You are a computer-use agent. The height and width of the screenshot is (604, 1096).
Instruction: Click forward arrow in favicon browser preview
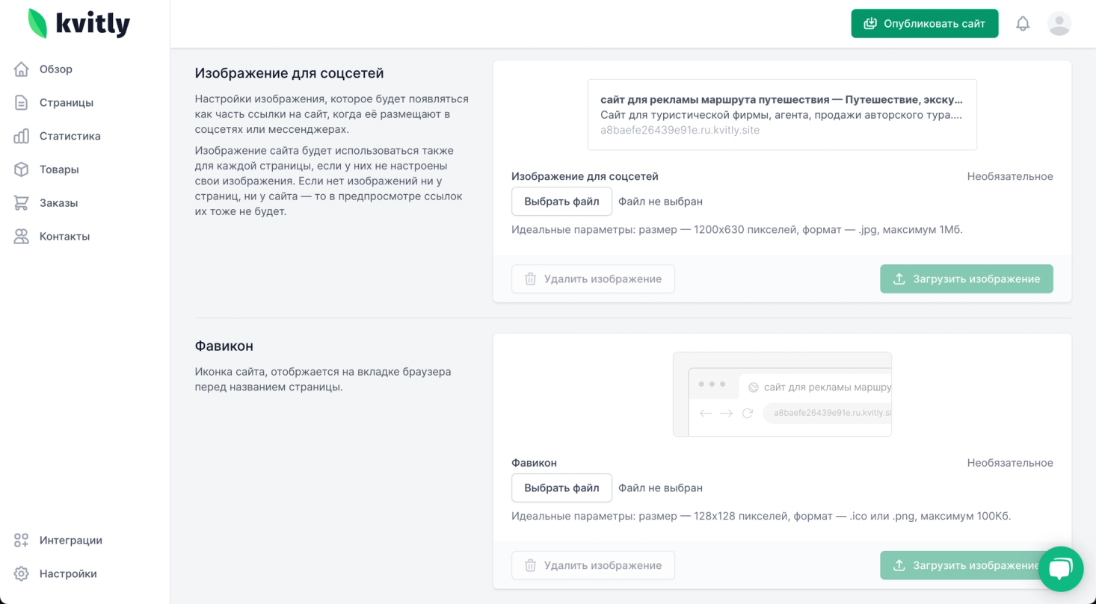[726, 413]
